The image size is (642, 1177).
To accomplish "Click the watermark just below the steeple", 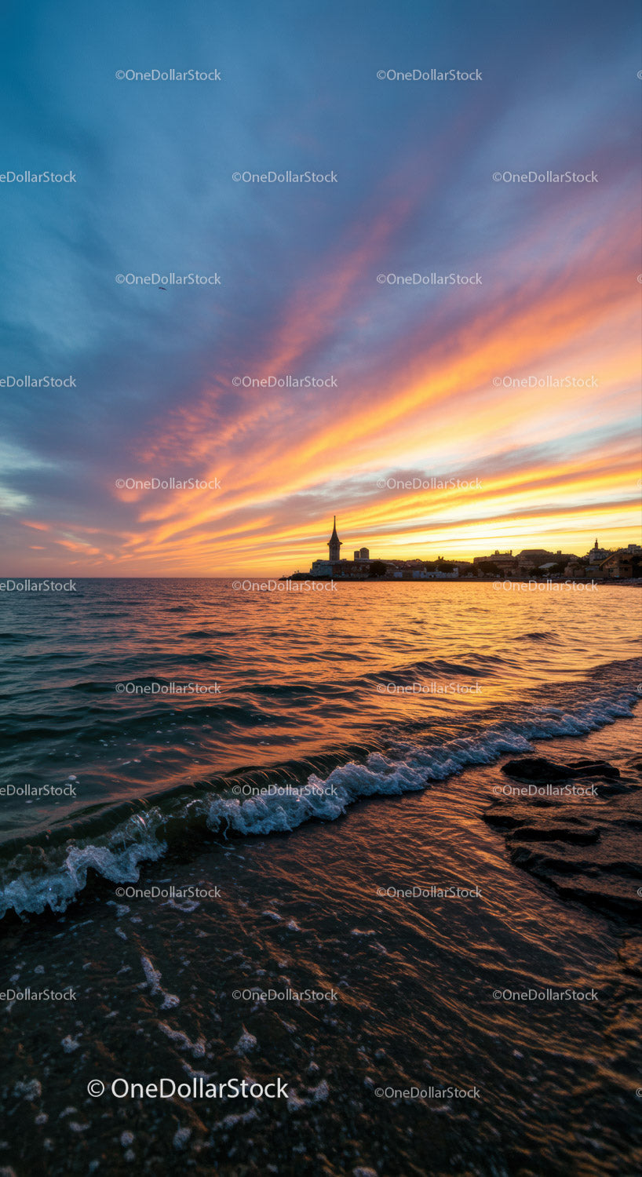I will [x=284, y=586].
